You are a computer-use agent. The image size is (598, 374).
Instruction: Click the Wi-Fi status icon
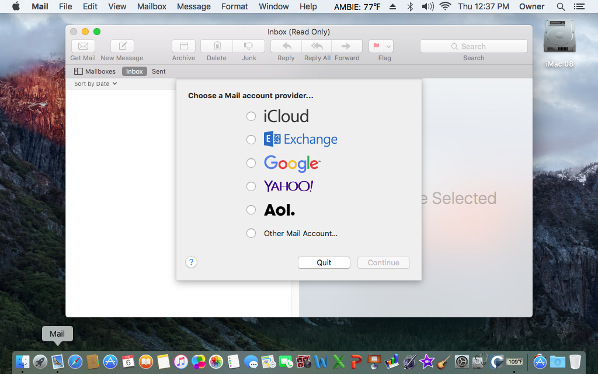(445, 6)
